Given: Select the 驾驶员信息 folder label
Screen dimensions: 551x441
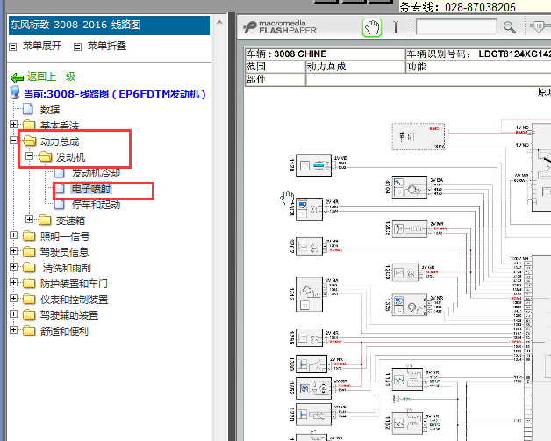Looking at the screenshot, I should tap(64, 252).
